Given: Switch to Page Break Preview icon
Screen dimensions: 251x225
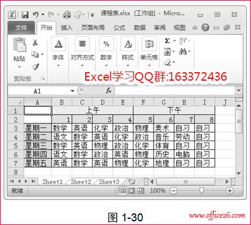Looking at the screenshot, I should [x=141, y=191].
